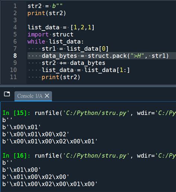Image resolution: width=176 pixels, height=192 pixels.
Task: Click output b'\x00\x01\x00\x02\x00\x01'
Action: [x=50, y=141]
